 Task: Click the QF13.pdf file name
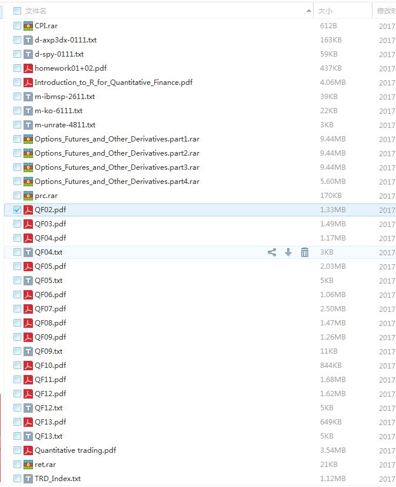(x=50, y=422)
